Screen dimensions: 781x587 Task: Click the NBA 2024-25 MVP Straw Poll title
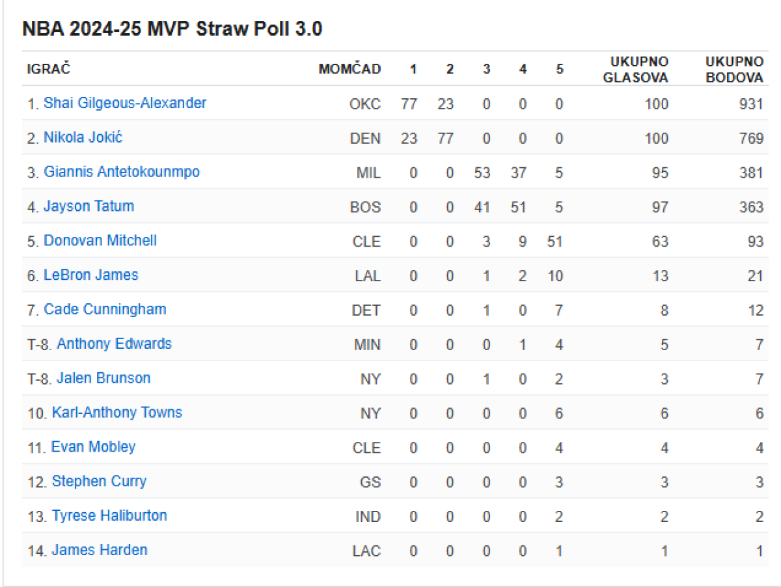point(172,29)
